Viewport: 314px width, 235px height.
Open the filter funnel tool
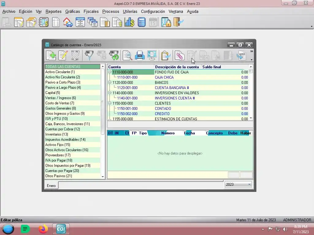[89, 55]
